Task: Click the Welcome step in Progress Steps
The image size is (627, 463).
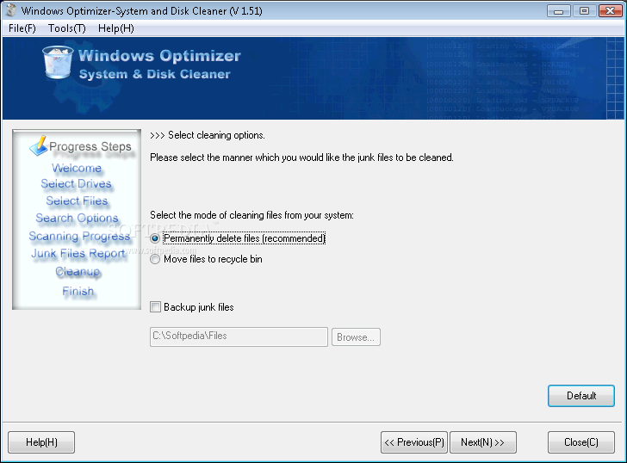Action: [77, 168]
